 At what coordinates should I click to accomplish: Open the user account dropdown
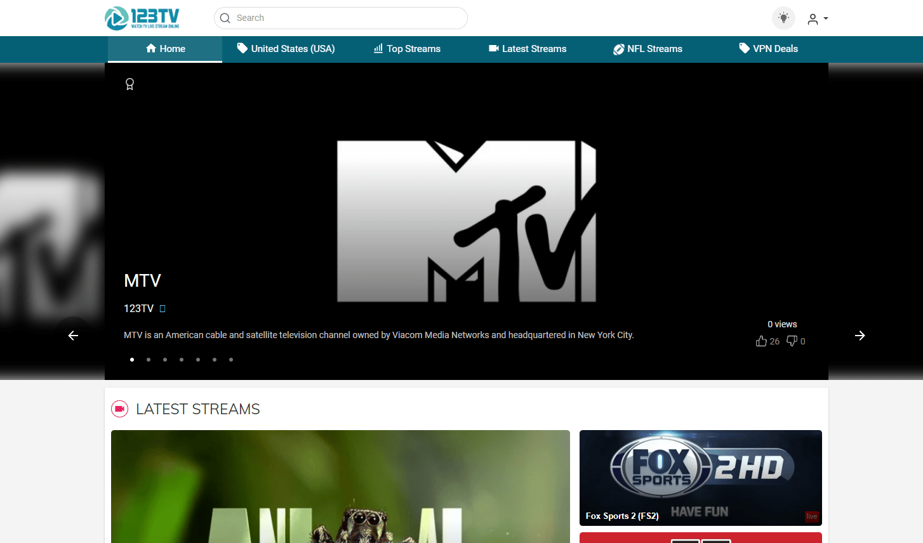click(818, 19)
